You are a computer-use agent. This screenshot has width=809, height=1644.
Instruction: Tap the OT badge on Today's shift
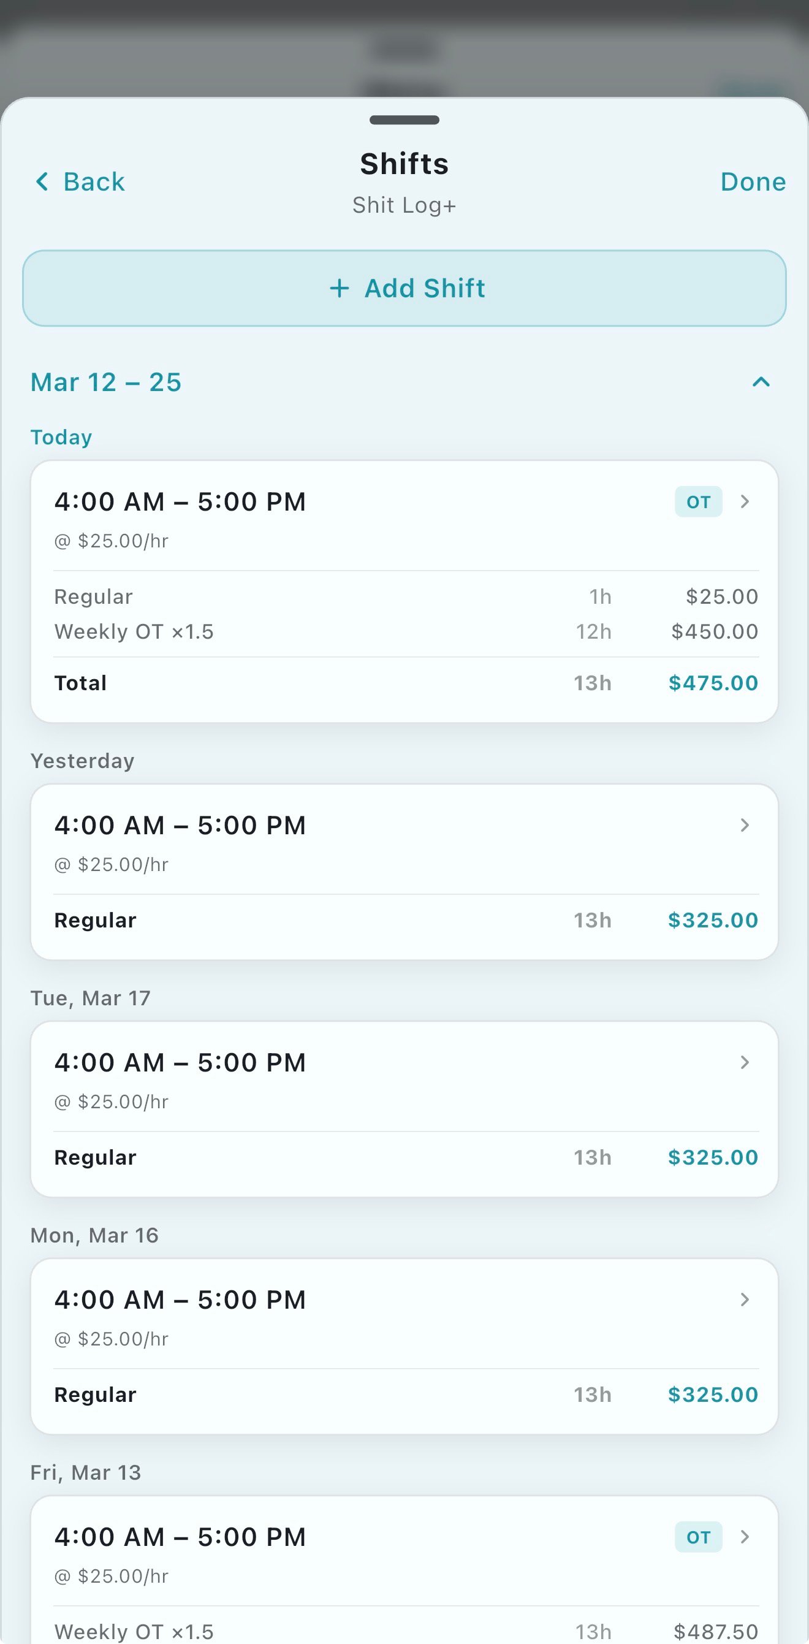[698, 501]
